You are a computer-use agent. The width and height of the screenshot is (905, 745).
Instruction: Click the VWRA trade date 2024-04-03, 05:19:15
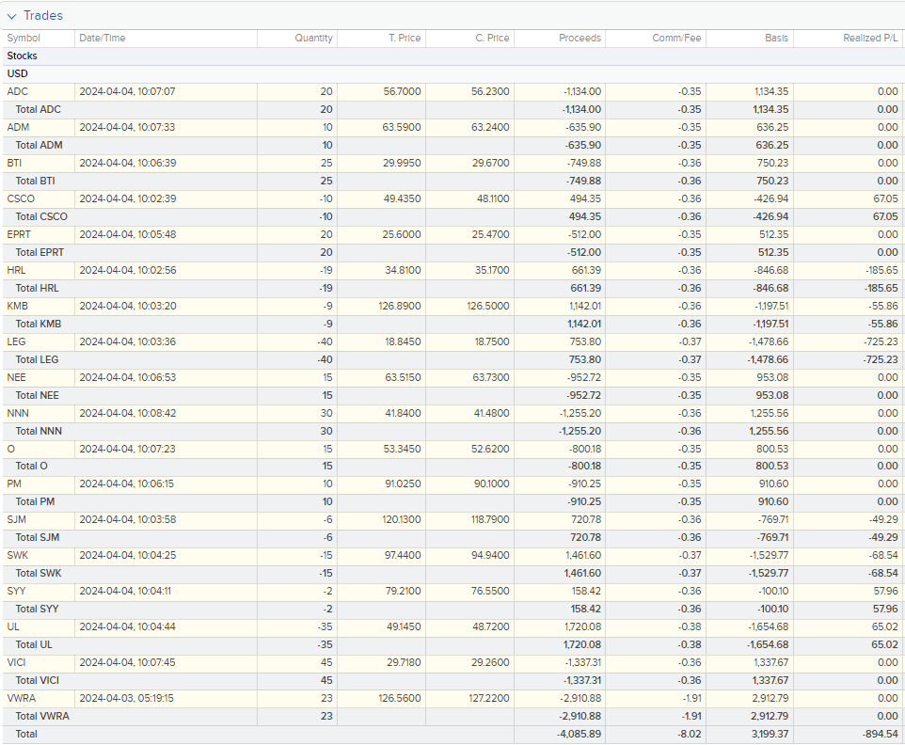click(x=127, y=699)
